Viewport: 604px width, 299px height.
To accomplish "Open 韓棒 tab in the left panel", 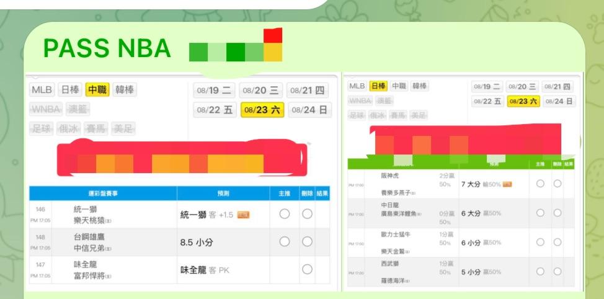I will [125, 90].
